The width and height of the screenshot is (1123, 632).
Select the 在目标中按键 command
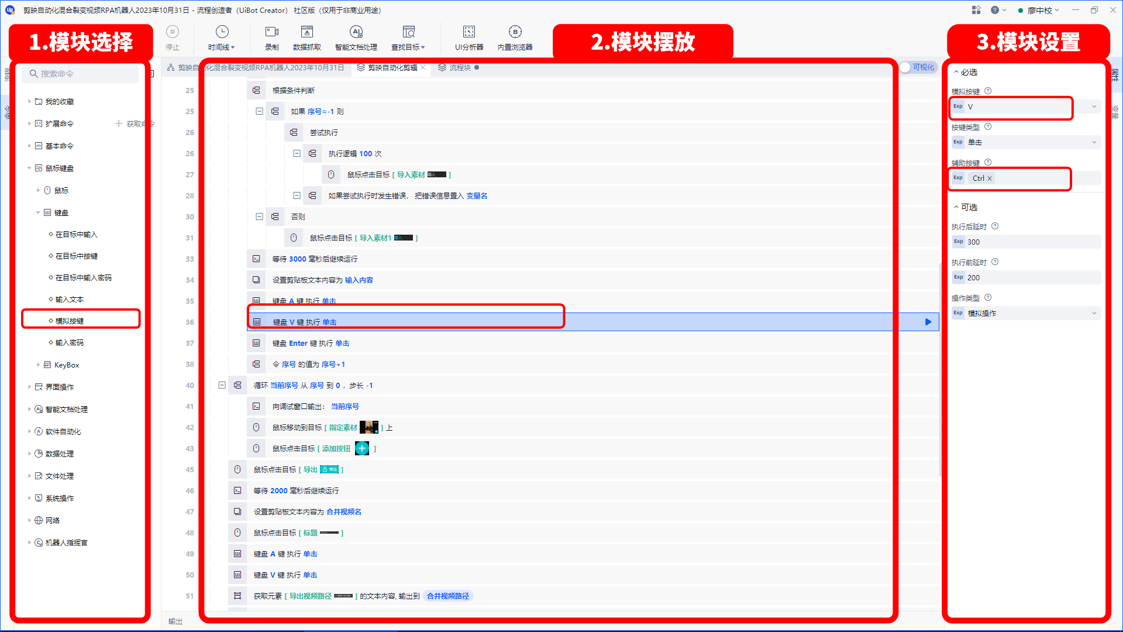click(x=76, y=256)
